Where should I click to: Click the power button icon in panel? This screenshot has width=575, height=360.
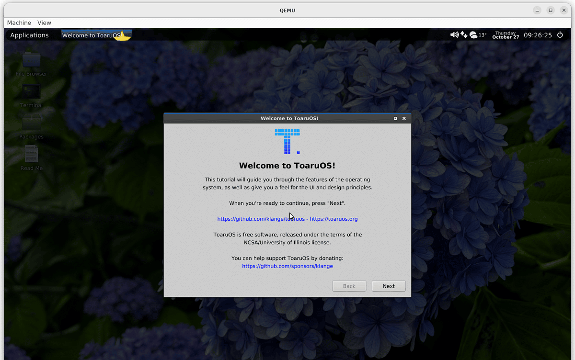(560, 35)
